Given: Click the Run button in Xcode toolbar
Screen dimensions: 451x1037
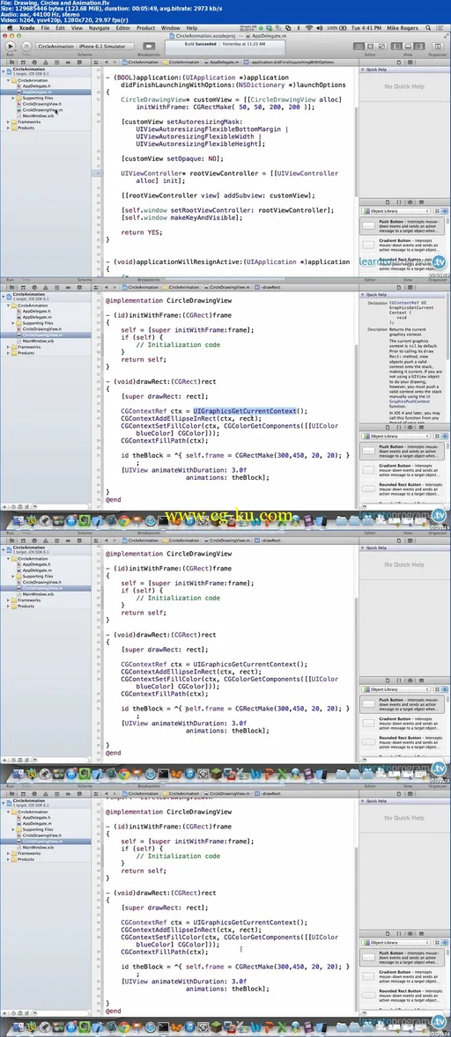Looking at the screenshot, I should [10, 47].
